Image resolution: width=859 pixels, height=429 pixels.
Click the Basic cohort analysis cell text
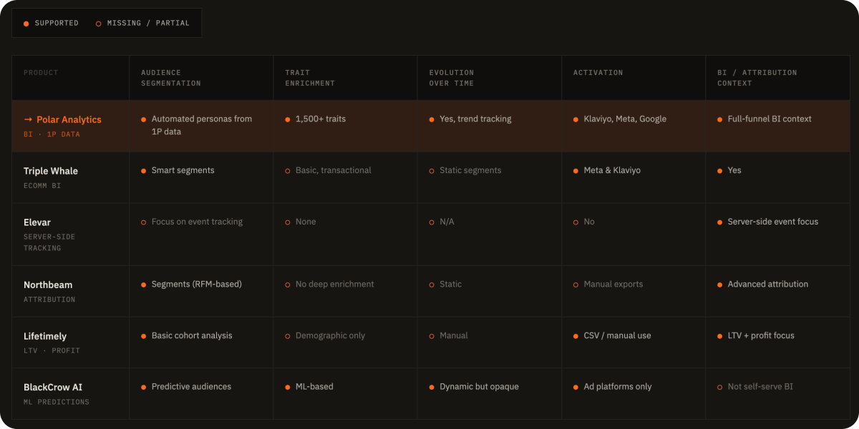coord(192,336)
